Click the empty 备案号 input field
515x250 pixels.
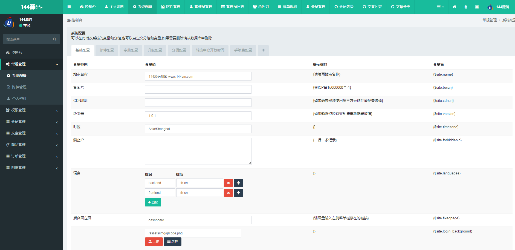pos(198,90)
